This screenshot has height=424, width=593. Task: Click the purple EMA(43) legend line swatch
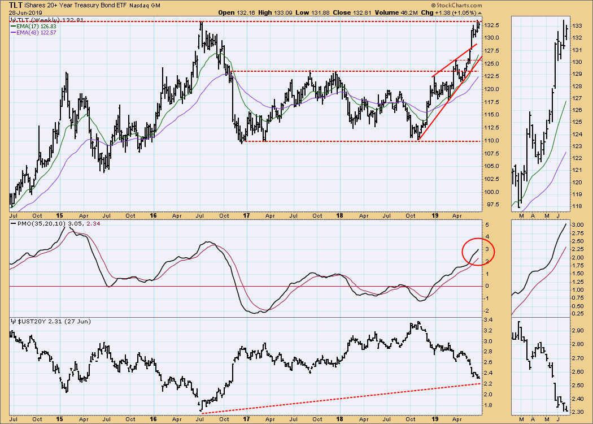point(13,33)
